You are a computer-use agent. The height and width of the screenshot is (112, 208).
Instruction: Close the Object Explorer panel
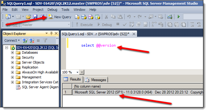click(x=56, y=33)
